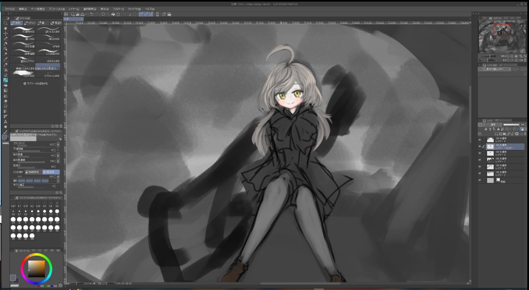Select the active watercolor Brush tool

tap(5, 80)
